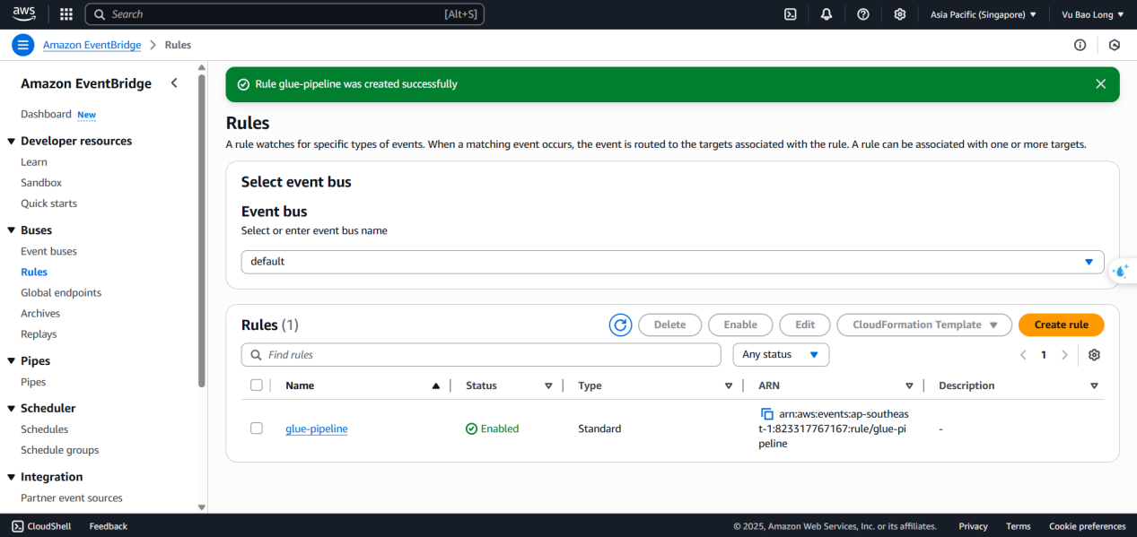Go to the next page of rules

[1065, 355]
